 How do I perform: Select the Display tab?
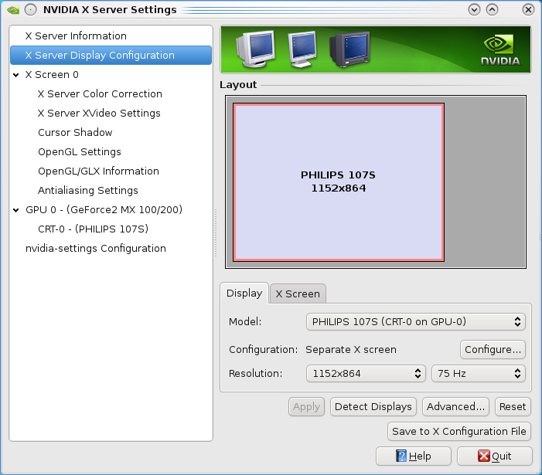[244, 293]
